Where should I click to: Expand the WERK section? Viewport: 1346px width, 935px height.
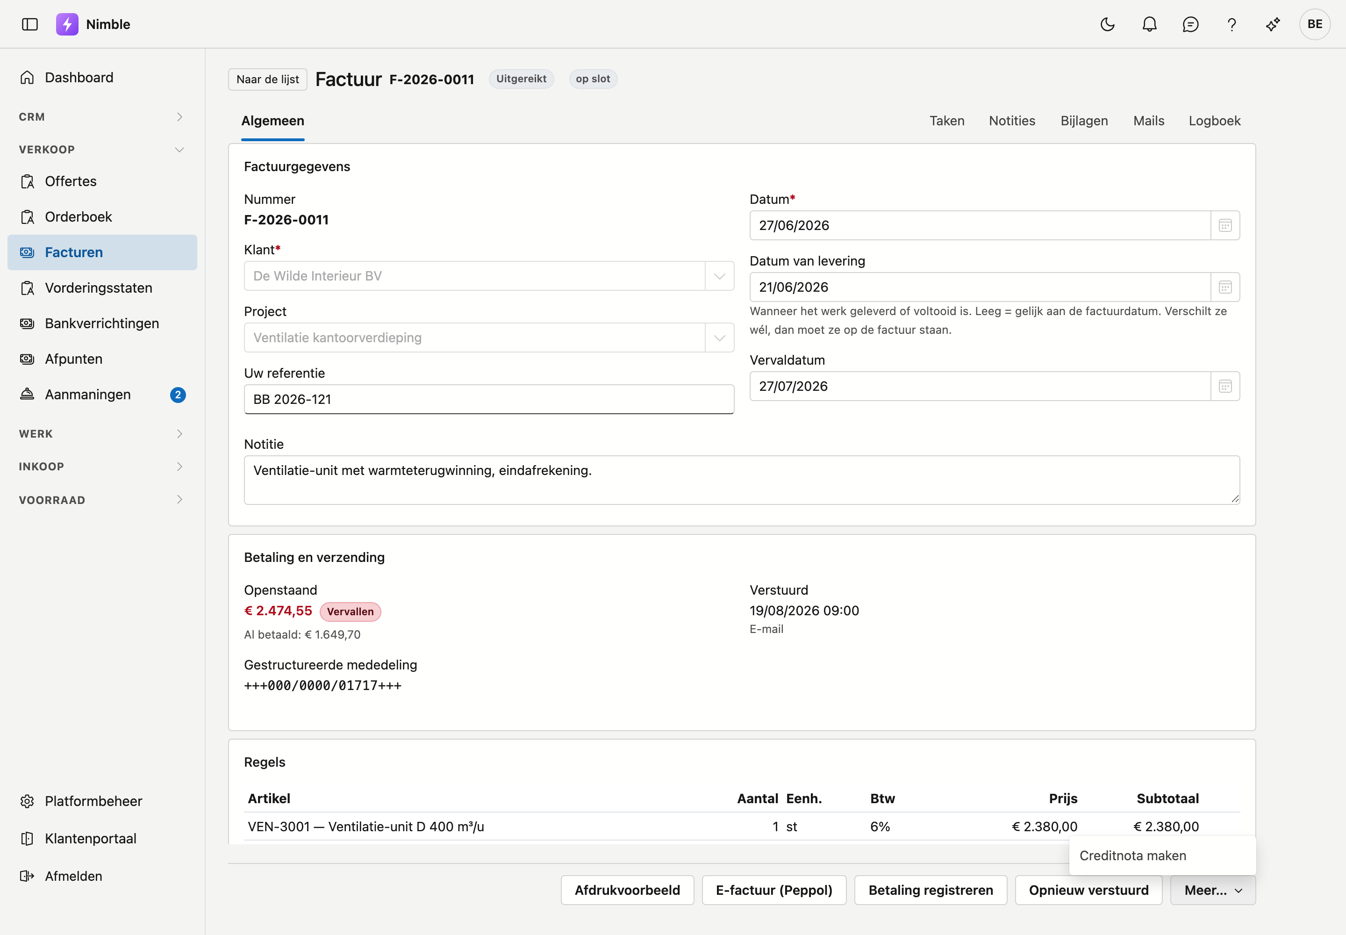[102, 433]
